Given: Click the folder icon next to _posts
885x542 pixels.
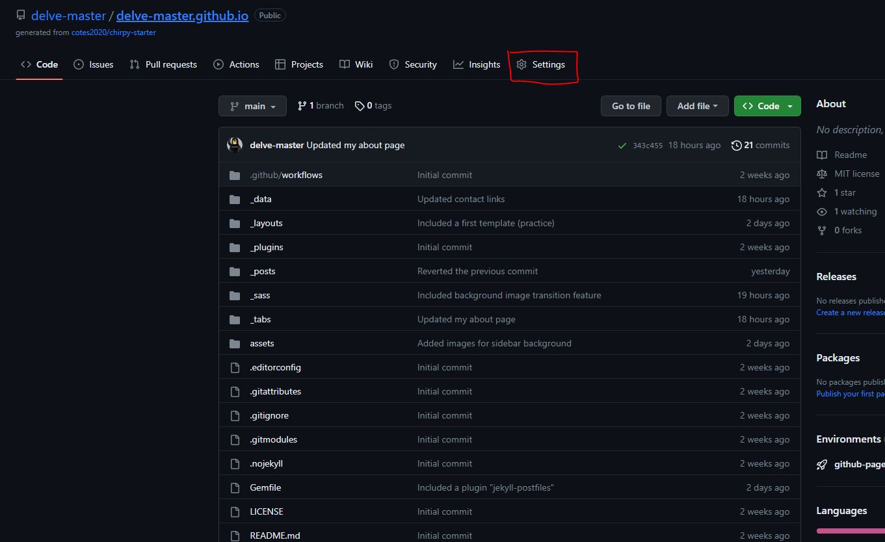Looking at the screenshot, I should 235,271.
